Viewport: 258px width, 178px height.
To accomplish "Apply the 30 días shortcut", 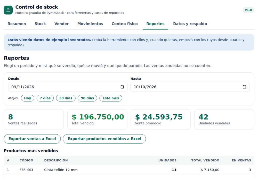I will pos(66,98).
